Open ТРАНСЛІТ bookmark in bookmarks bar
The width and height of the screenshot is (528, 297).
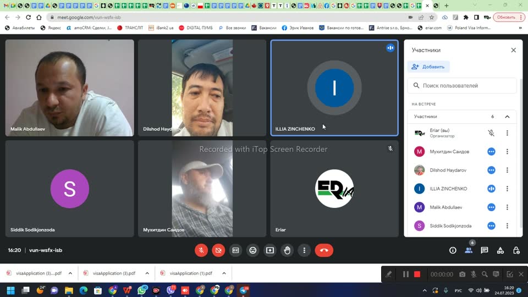click(x=130, y=28)
